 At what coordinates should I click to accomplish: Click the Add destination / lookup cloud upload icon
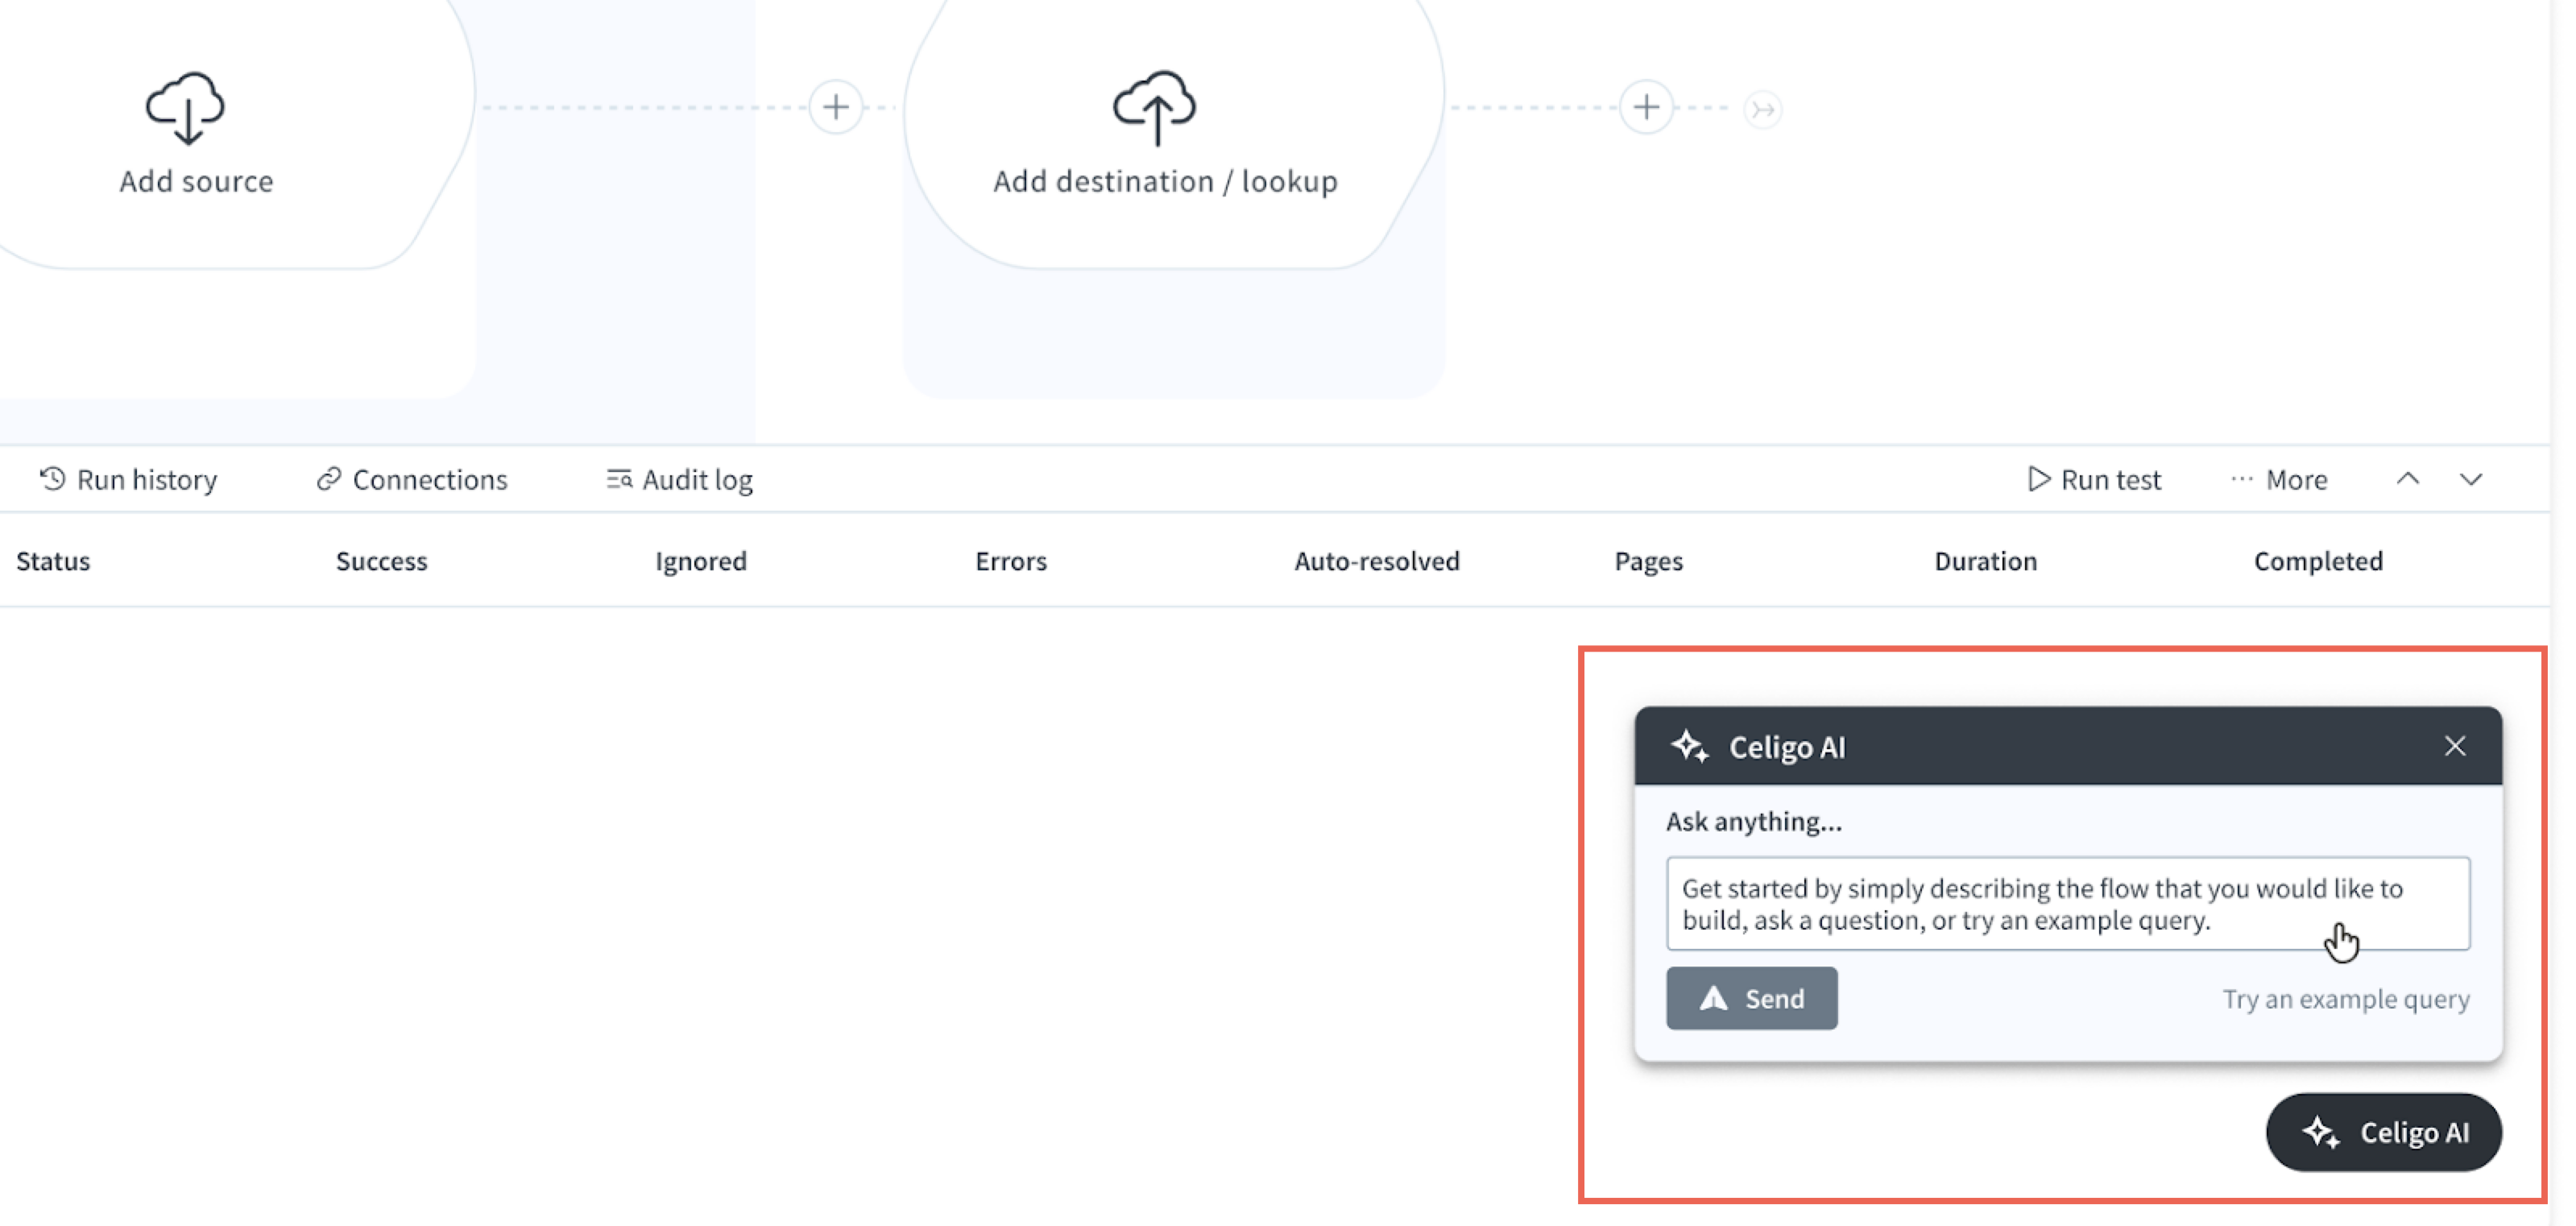(x=1154, y=108)
